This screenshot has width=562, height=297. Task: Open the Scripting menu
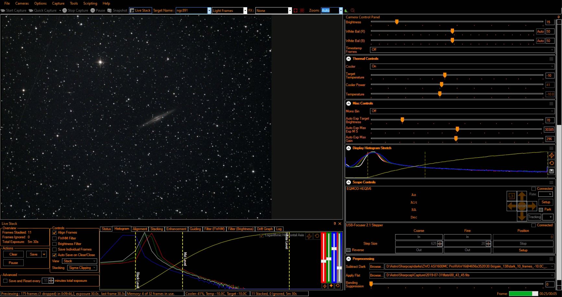[x=90, y=3]
